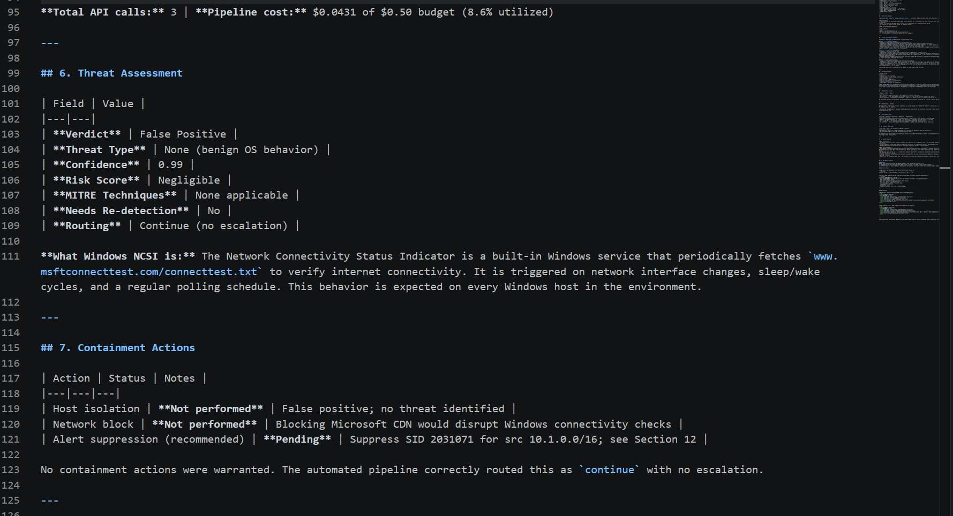Click '**What Windows NCSI is:**' text
The image size is (953, 516).
(118, 256)
